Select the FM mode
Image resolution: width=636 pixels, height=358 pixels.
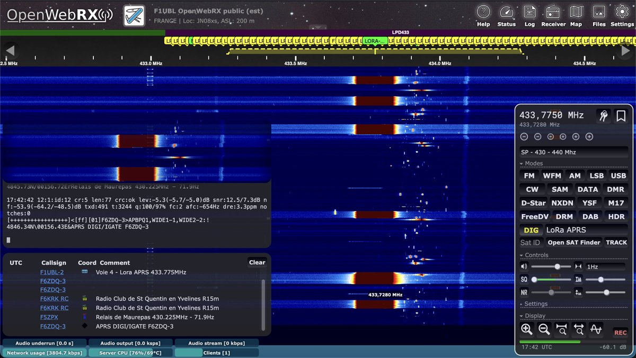[x=529, y=176]
